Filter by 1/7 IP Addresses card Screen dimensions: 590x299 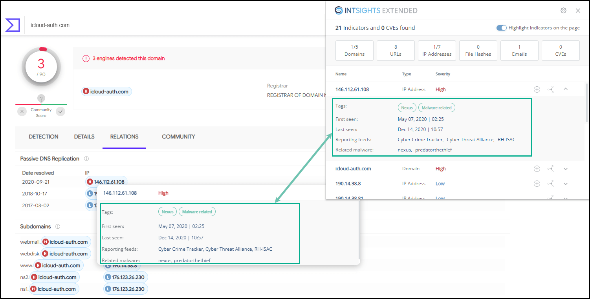tap(437, 51)
